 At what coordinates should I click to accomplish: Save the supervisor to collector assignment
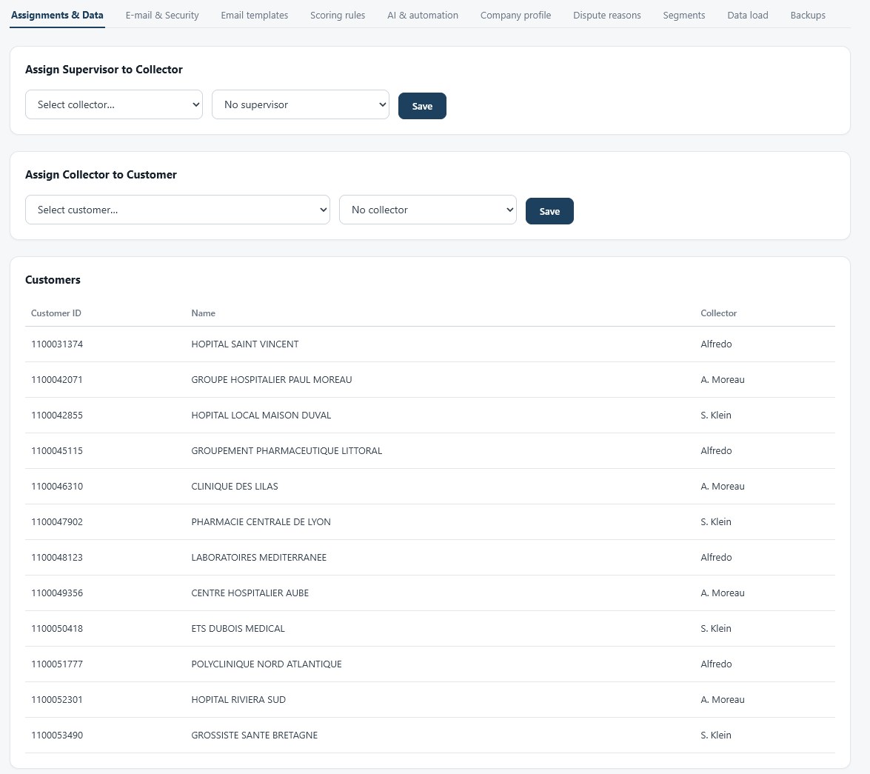(x=422, y=106)
